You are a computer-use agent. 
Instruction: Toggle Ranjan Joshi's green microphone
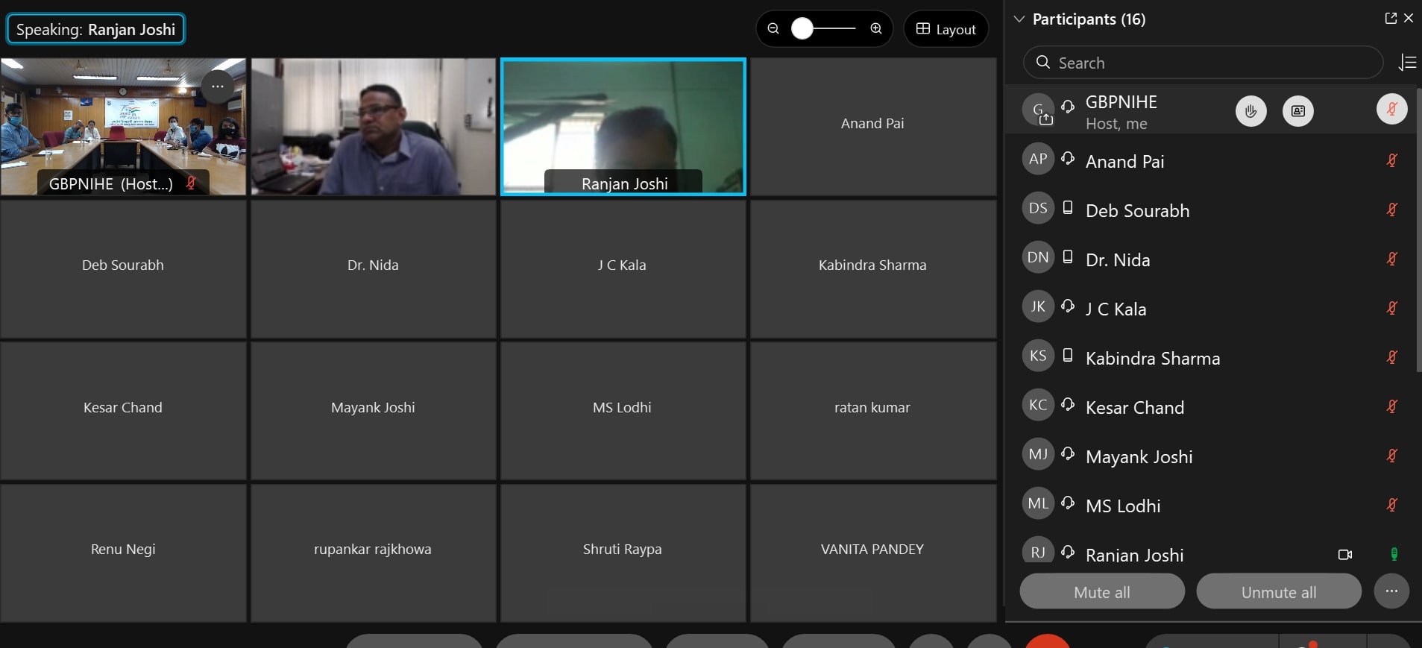pyautogui.click(x=1393, y=554)
